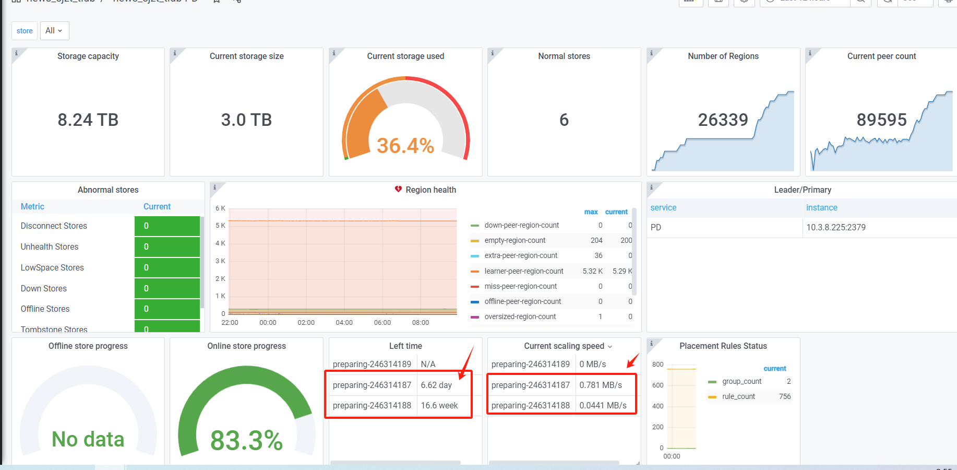This screenshot has height=470, width=957.
Task: Click info icon on Number of Regions panel
Action: tap(651, 53)
